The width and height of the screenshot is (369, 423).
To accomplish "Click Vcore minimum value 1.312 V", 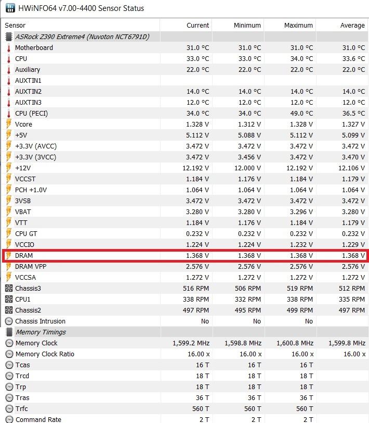I will pyautogui.click(x=249, y=125).
